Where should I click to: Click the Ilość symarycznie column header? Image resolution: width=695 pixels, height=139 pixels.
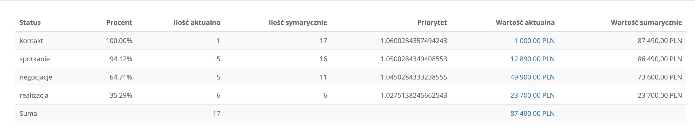coord(298,22)
